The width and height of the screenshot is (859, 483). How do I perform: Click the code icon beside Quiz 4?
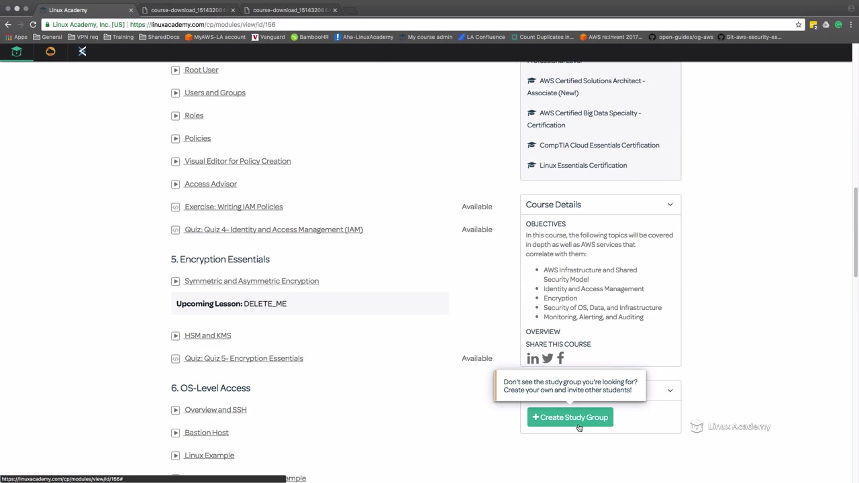point(175,229)
